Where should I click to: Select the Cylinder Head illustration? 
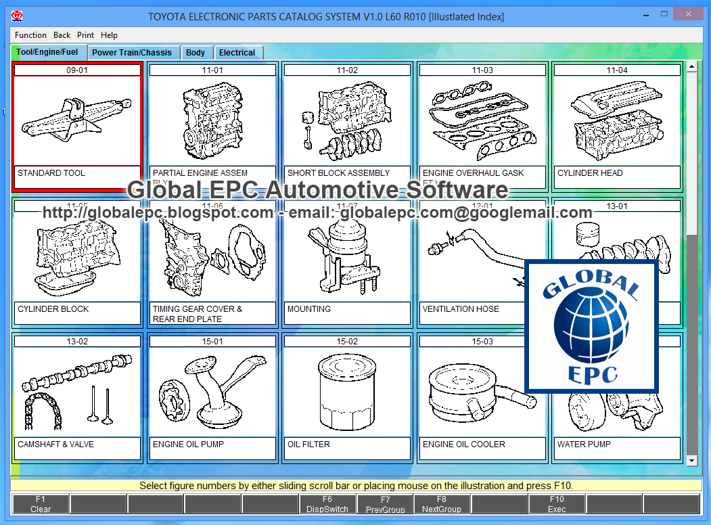tap(617, 120)
